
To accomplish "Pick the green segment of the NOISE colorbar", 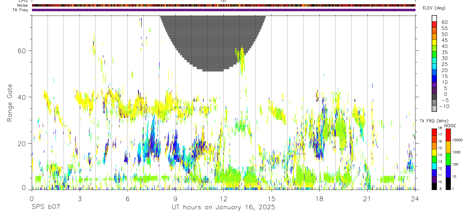I will click(x=448, y=159).
